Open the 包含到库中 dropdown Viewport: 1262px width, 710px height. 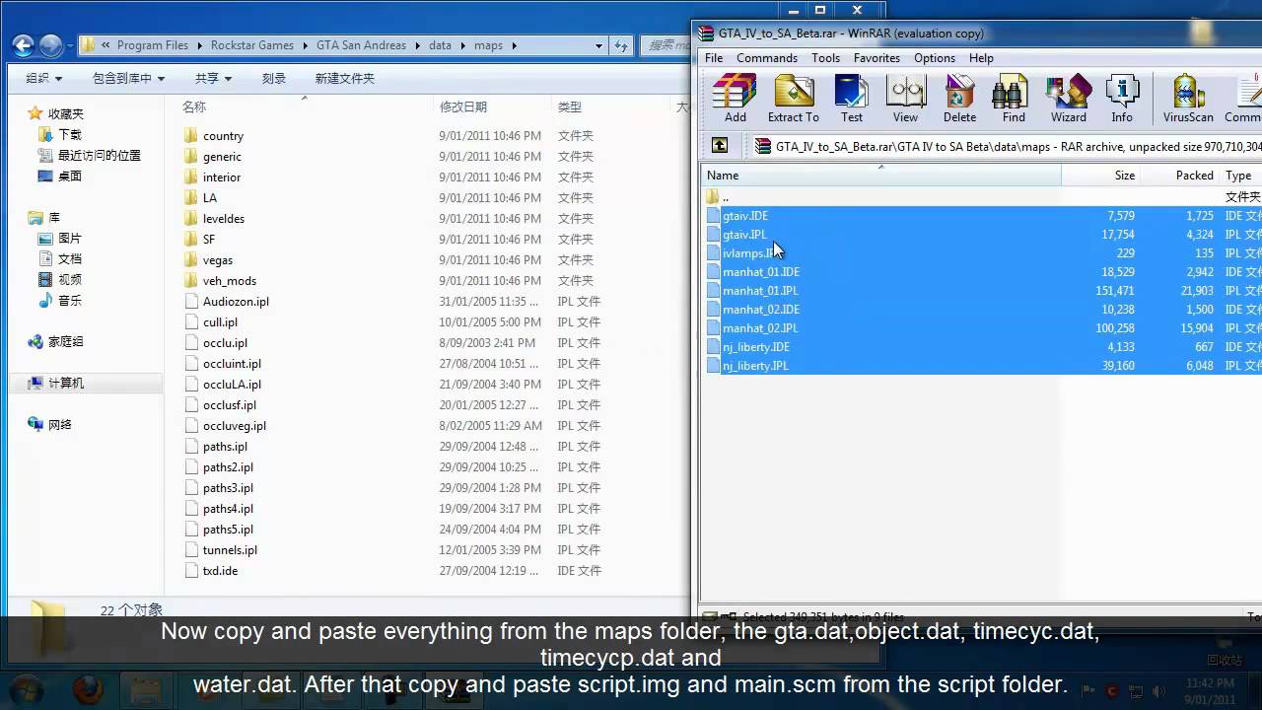128,78
